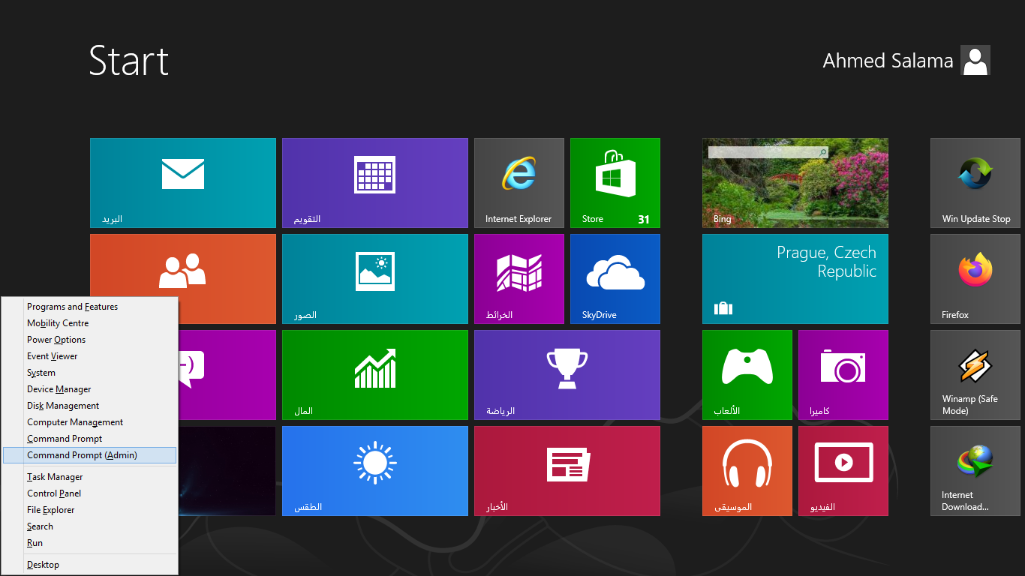Open the purple Calendar tile
This screenshot has height=576, width=1025.
375,183
